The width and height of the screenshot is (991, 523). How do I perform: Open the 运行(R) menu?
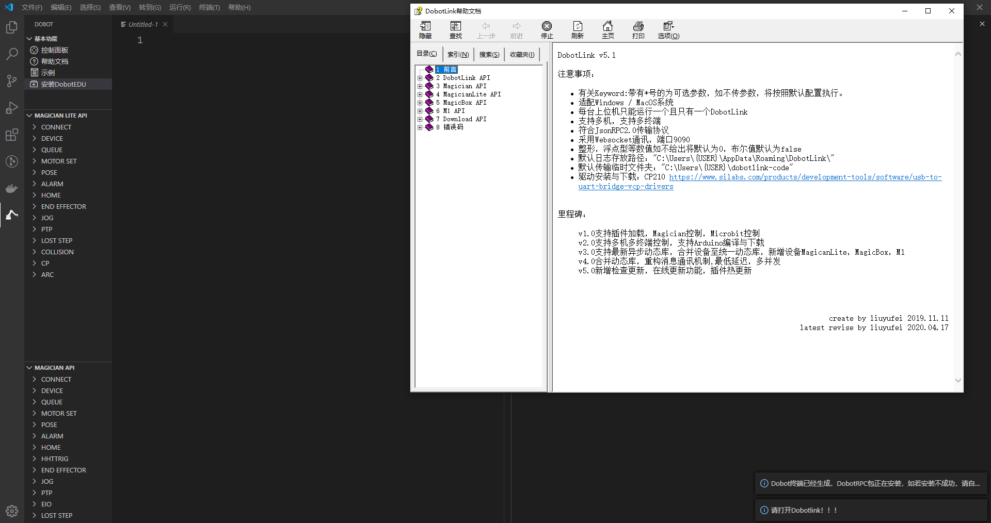(x=180, y=7)
